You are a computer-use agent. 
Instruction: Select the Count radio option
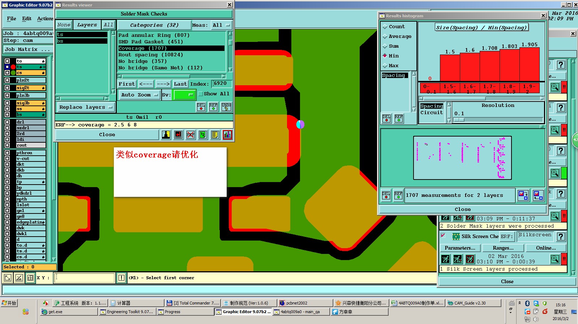(385, 27)
